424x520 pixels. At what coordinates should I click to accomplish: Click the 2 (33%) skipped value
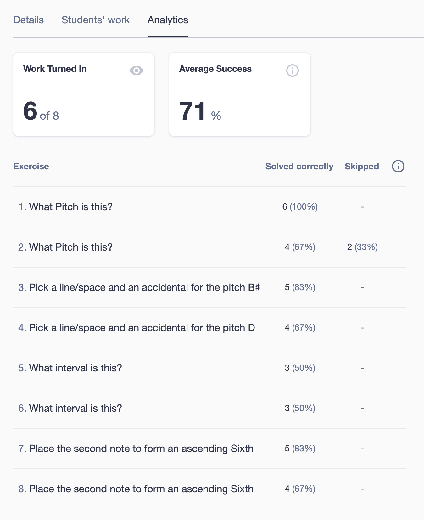tap(362, 247)
